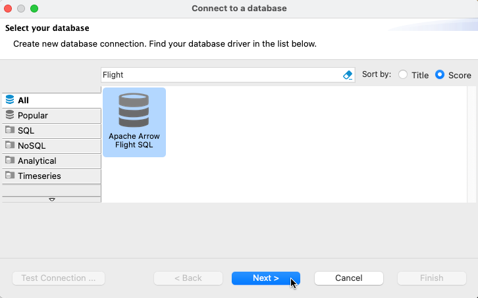
Task: Expand more categories with down arrow
Action: point(52,199)
